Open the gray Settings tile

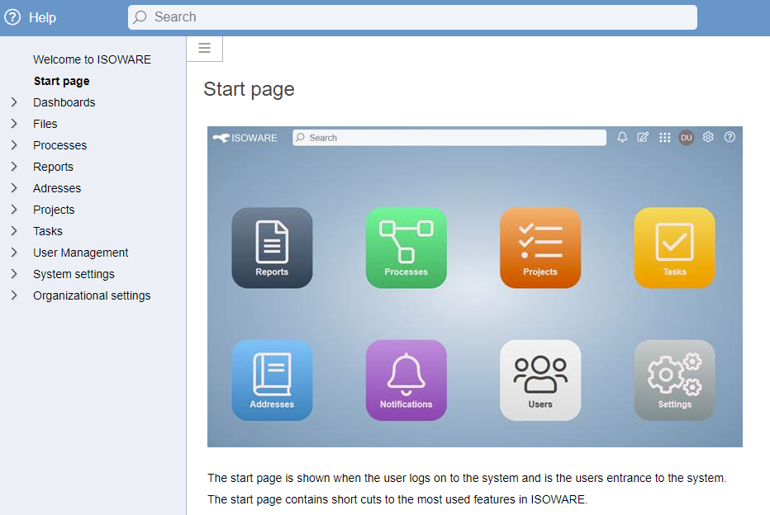click(674, 380)
